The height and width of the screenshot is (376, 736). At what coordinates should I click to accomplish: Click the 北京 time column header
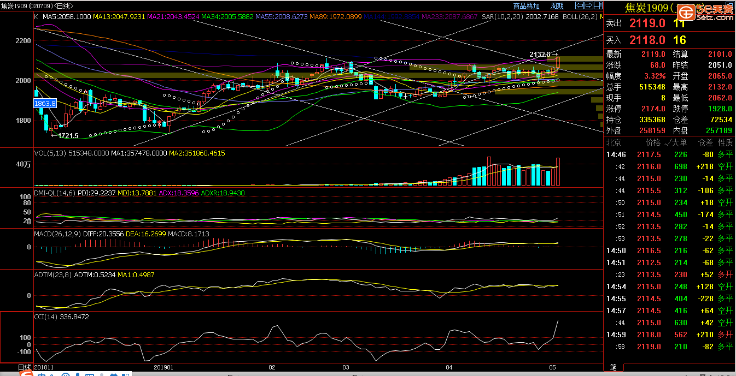[614, 142]
